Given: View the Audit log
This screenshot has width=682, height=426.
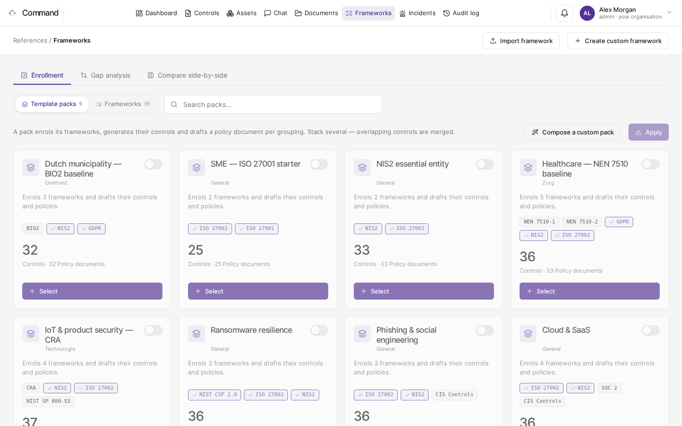Looking at the screenshot, I should (461, 13).
